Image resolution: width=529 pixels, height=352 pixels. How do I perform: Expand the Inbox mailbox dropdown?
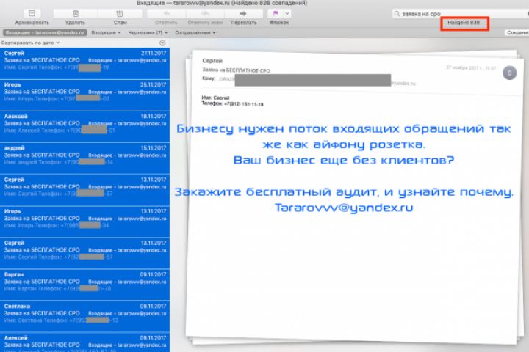point(106,33)
